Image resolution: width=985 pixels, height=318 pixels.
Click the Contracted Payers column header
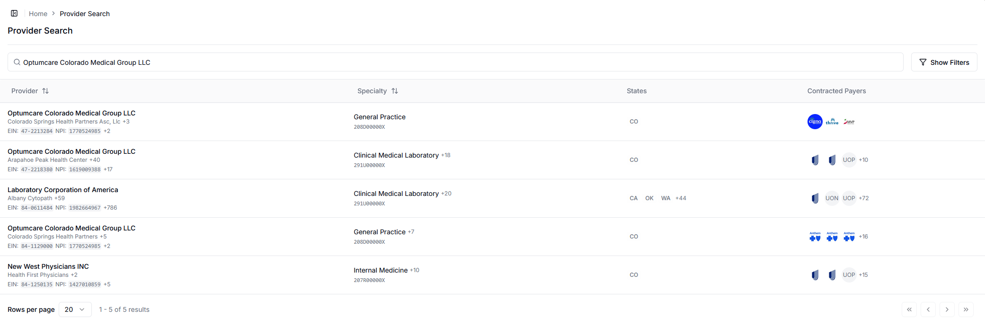[836, 91]
